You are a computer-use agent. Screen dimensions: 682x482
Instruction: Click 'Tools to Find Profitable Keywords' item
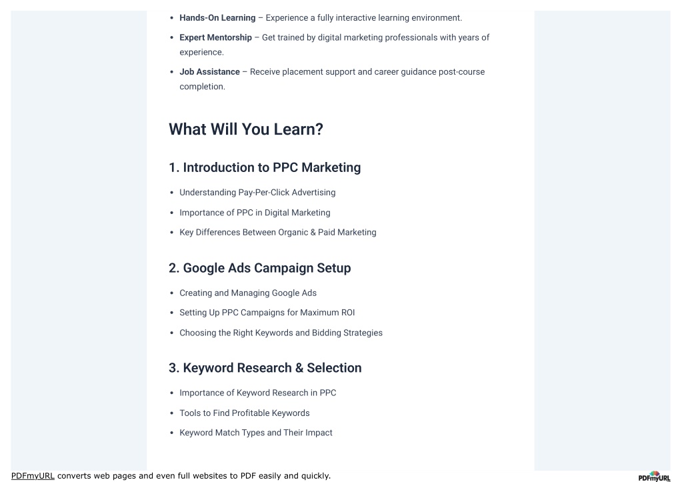(245, 413)
